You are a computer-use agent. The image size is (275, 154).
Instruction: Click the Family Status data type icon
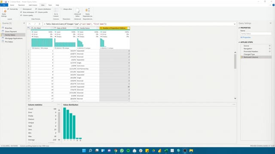tap(78, 28)
